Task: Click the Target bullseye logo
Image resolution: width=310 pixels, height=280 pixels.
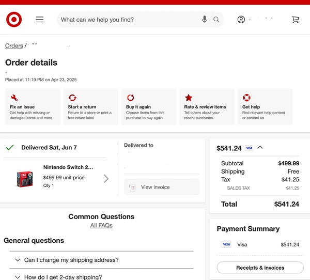Action: click(x=14, y=20)
